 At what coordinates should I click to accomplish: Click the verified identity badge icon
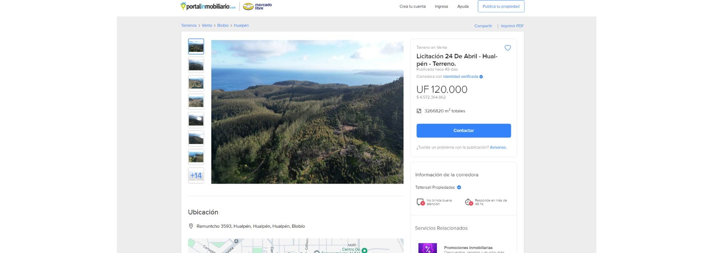click(481, 77)
